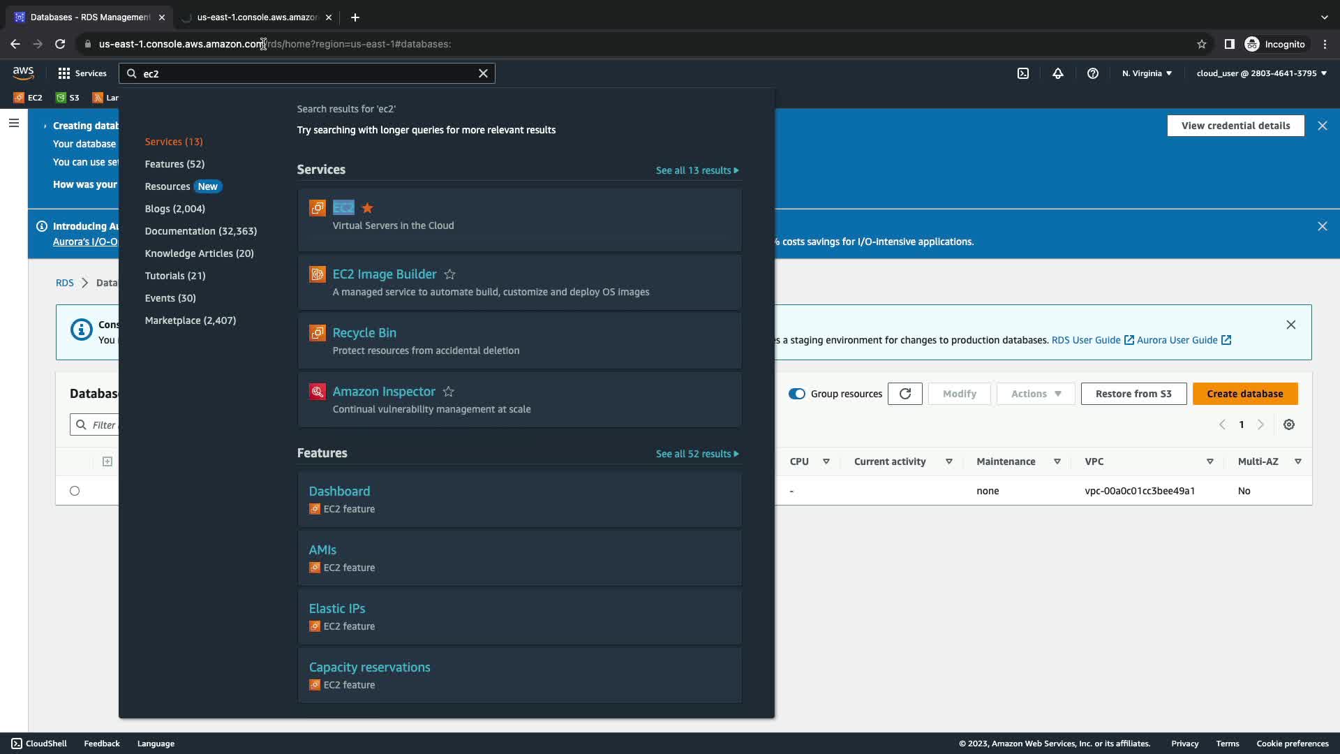The width and height of the screenshot is (1340, 754).
Task: Expand the N. Virginia region dropdown
Action: point(1147,73)
